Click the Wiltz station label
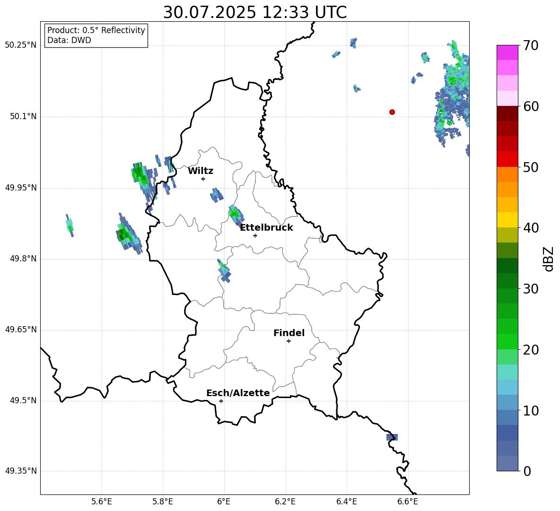The image size is (560, 511). 201,171
